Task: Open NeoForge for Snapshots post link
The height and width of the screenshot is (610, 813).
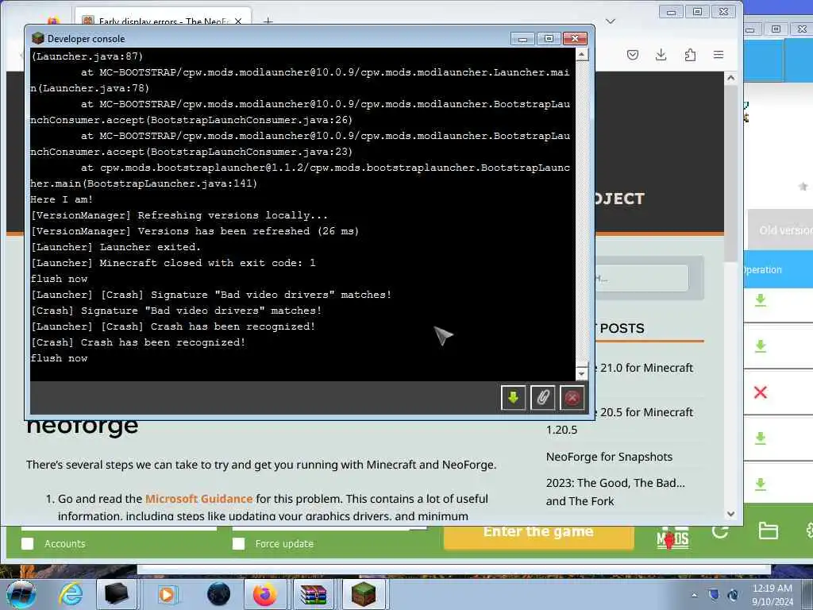Action: [x=609, y=457]
